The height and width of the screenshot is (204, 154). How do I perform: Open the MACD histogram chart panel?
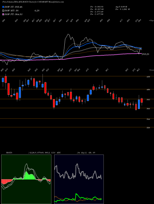tap(26, 179)
